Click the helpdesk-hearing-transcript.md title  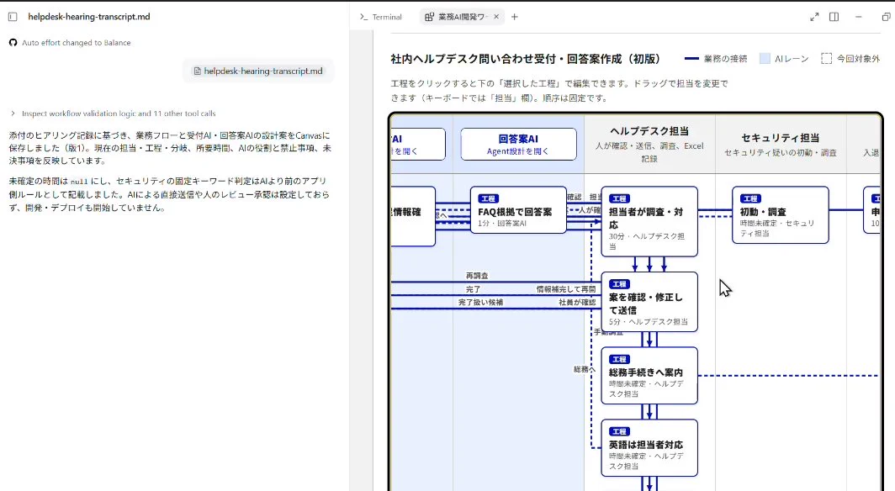click(x=89, y=17)
